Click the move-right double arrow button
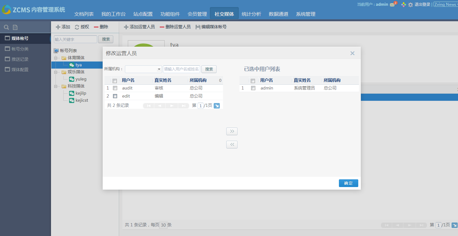Screen dimensions: 458x236 [232, 131]
